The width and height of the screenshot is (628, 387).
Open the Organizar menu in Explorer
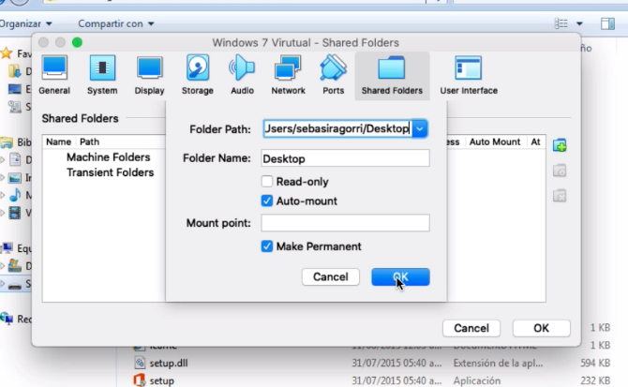pos(25,23)
